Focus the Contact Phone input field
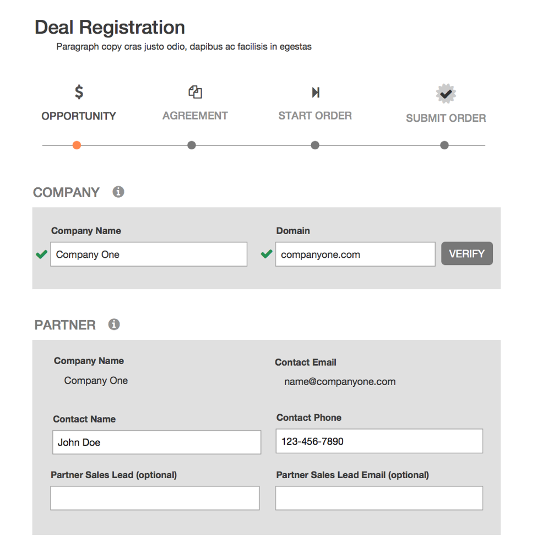 [x=379, y=441]
